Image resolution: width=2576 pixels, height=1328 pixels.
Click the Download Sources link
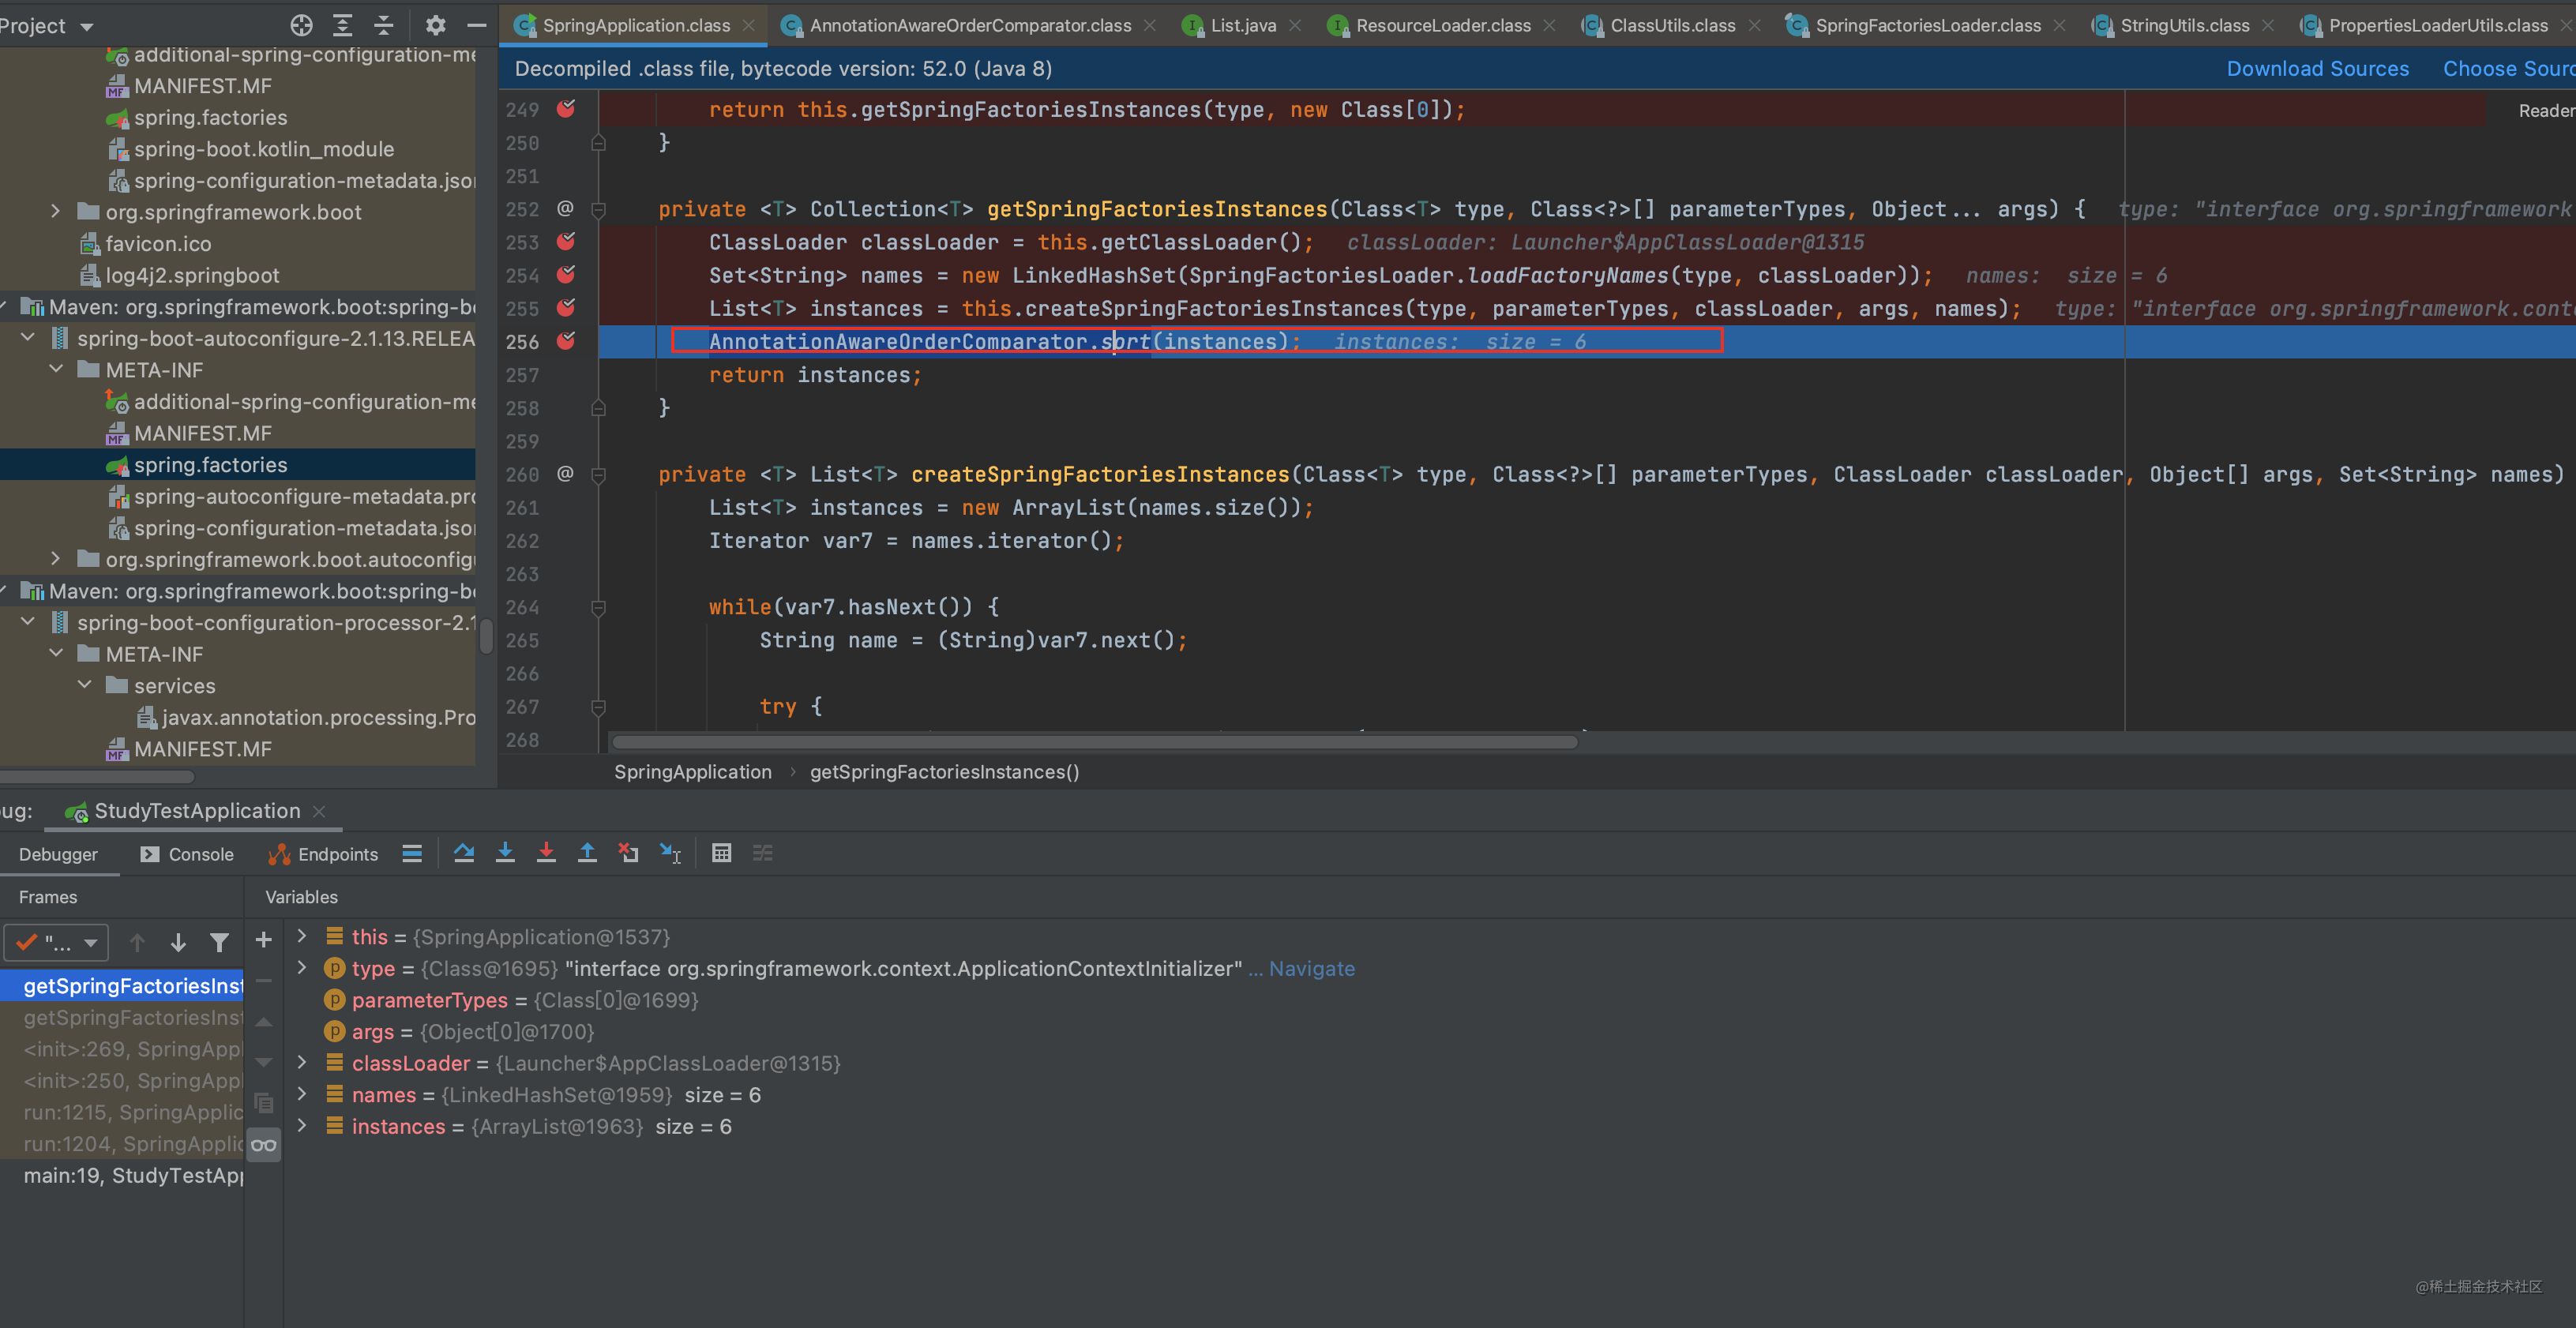click(2317, 68)
